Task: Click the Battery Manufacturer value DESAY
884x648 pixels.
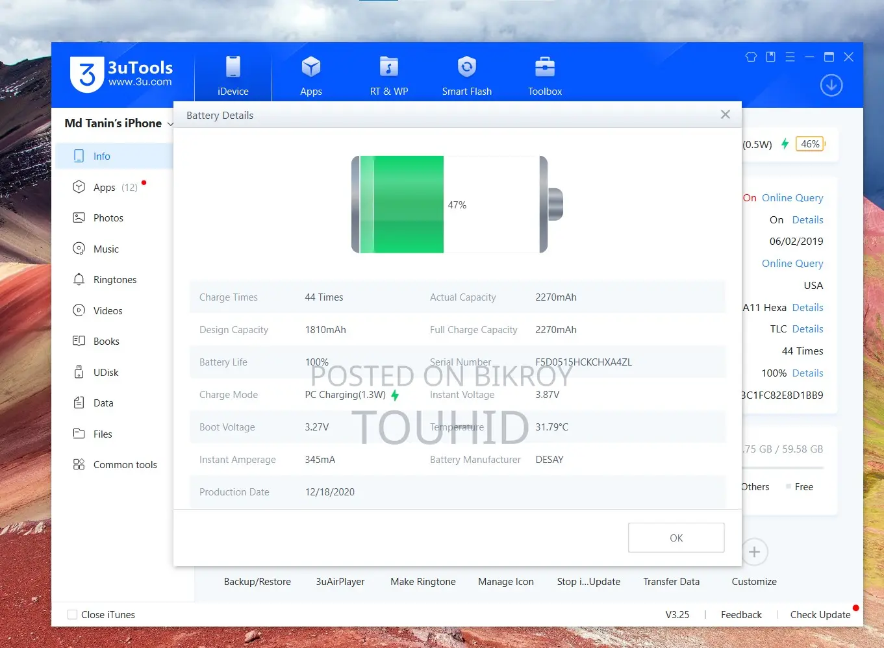Action: (x=549, y=460)
